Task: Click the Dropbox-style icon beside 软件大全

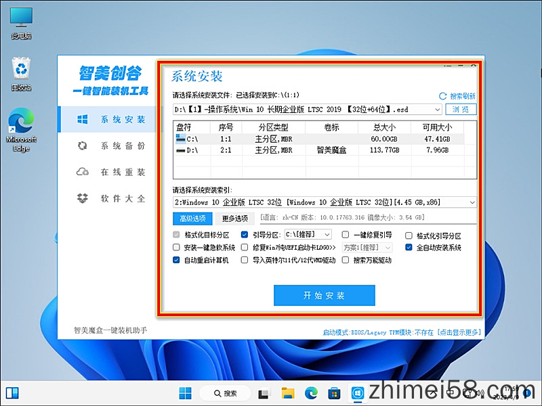Action: click(x=82, y=198)
